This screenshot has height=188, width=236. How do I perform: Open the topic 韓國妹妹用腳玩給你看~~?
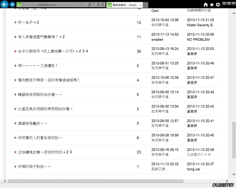point(40,95)
